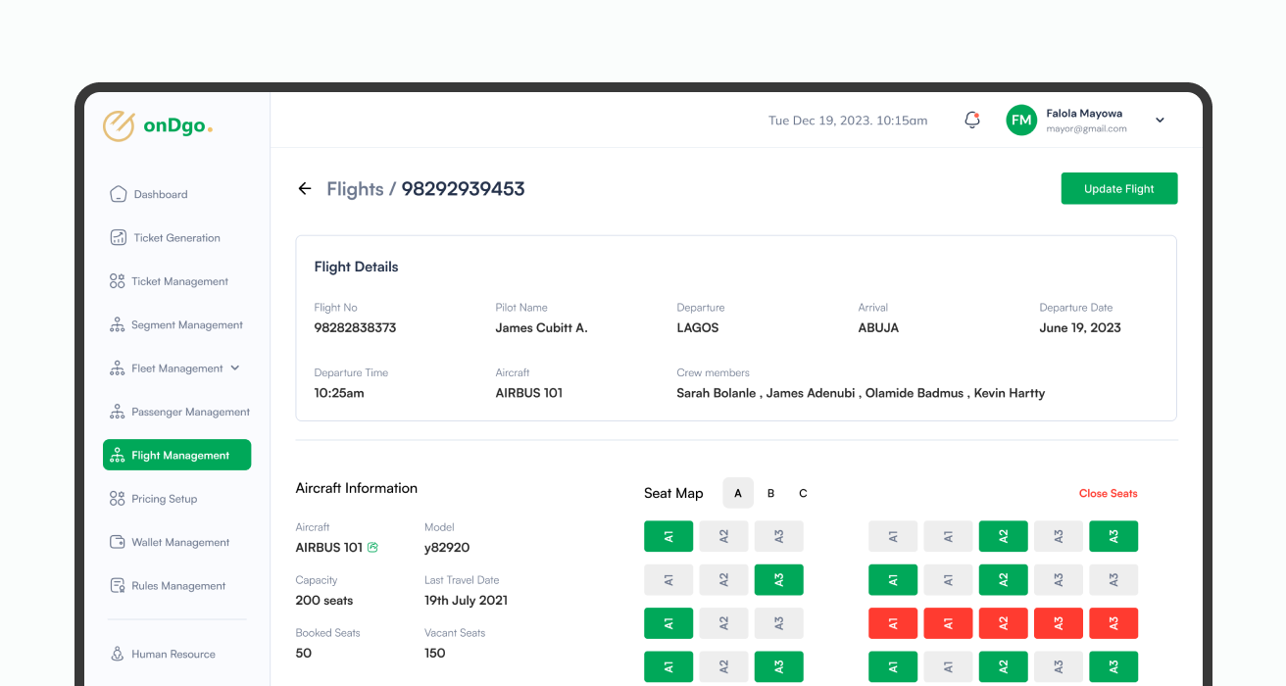The image size is (1286, 686).
Task: Select the Pricing Setup grid icon
Action: pyautogui.click(x=117, y=499)
